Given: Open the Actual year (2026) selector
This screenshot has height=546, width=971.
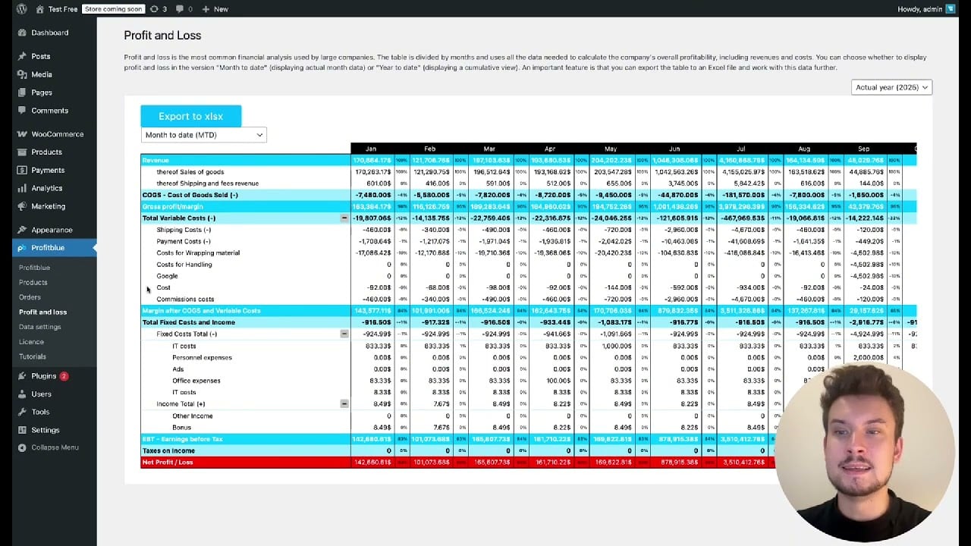Looking at the screenshot, I should (x=891, y=87).
